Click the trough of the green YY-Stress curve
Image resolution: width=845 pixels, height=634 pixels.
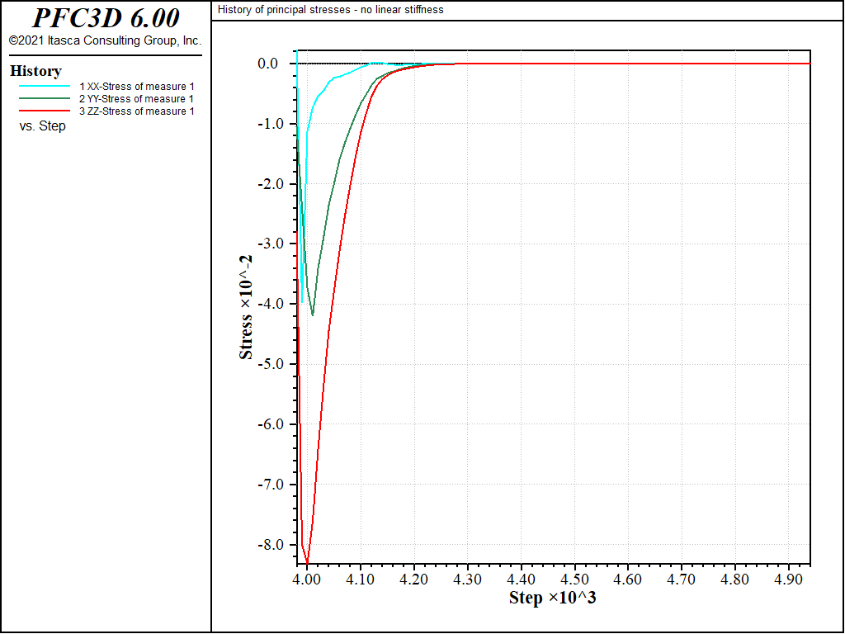coord(313,315)
